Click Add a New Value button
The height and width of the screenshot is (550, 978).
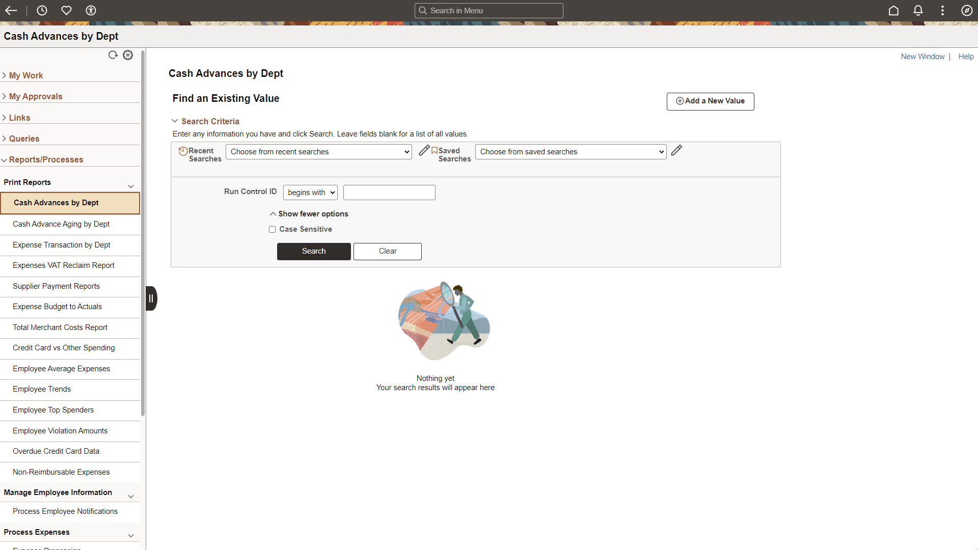click(710, 101)
